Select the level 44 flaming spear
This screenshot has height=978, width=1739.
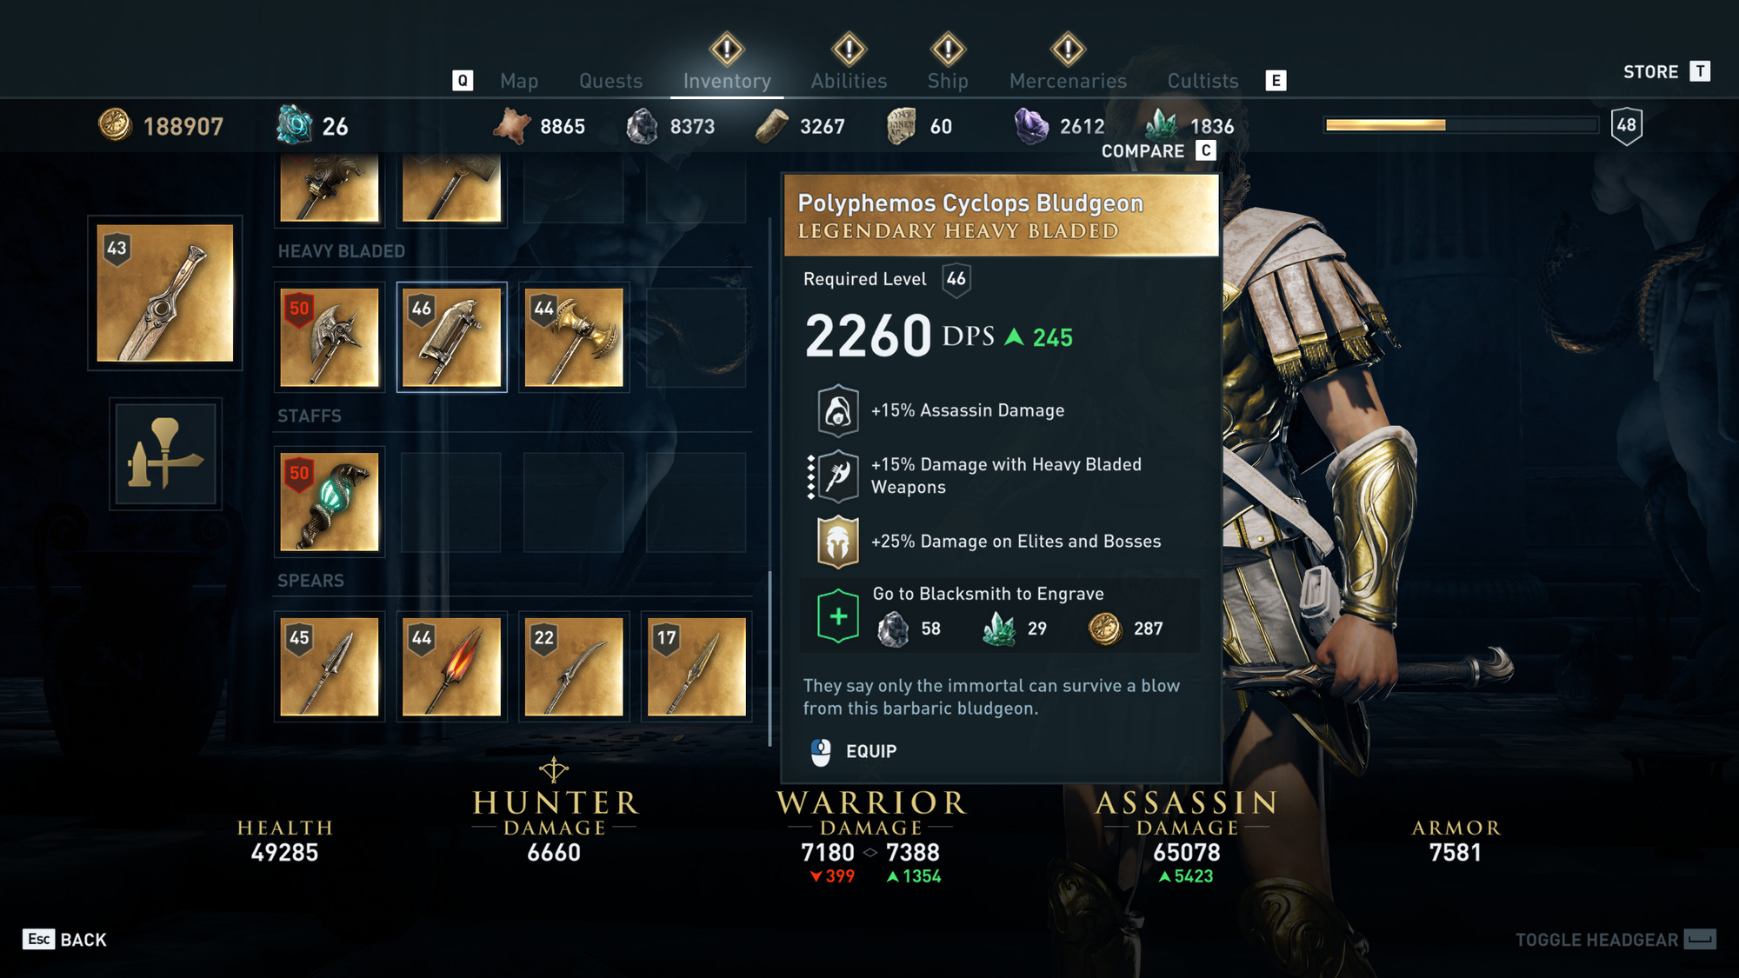point(451,667)
